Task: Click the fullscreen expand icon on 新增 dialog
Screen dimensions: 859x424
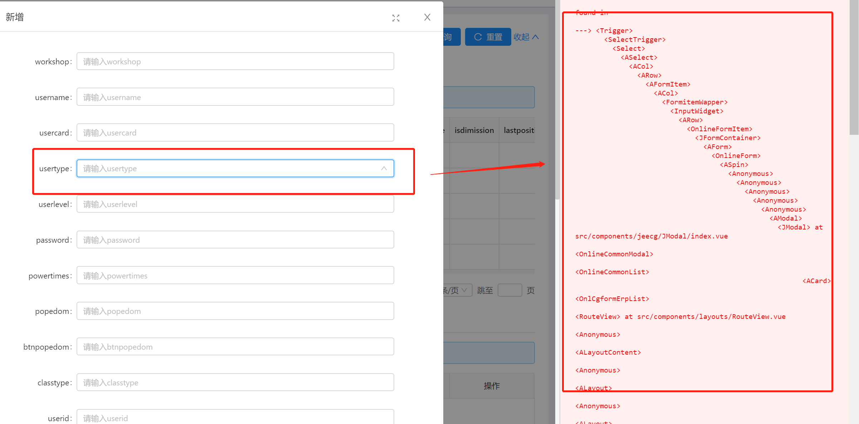Action: coord(396,18)
